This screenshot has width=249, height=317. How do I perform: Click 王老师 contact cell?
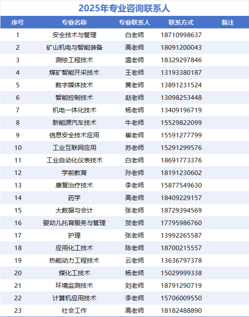(134, 73)
